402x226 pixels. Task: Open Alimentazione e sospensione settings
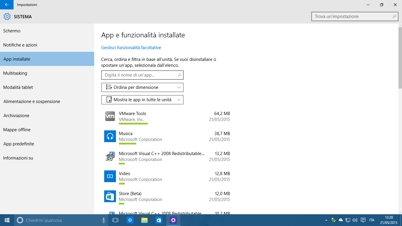click(x=47, y=102)
